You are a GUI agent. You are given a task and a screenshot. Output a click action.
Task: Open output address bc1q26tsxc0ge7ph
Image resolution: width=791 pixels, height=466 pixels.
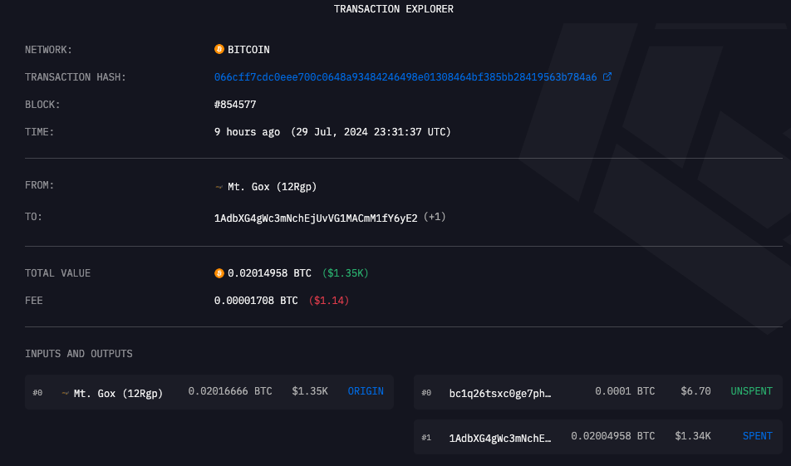[500, 392]
